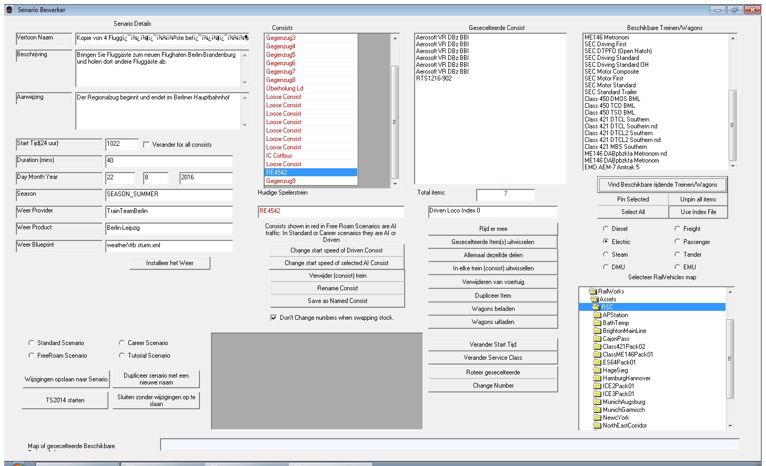Click the app icon in the title bar
766x466 pixels.
pos(9,9)
